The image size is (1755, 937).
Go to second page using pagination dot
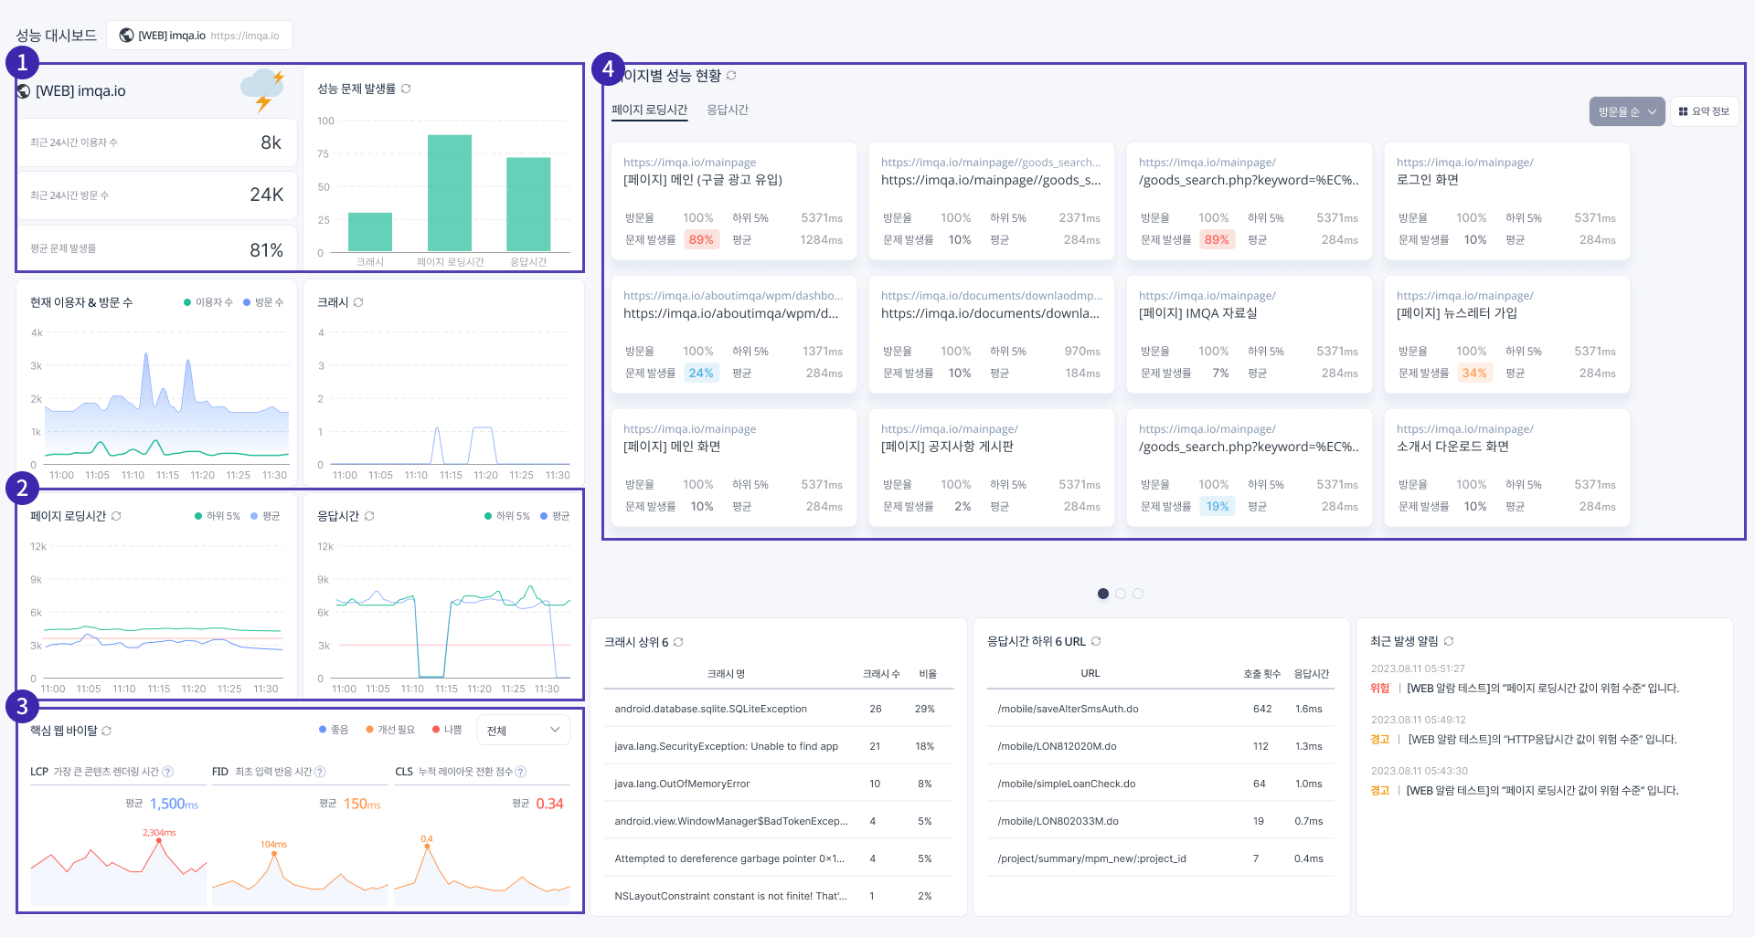[x=1121, y=594]
